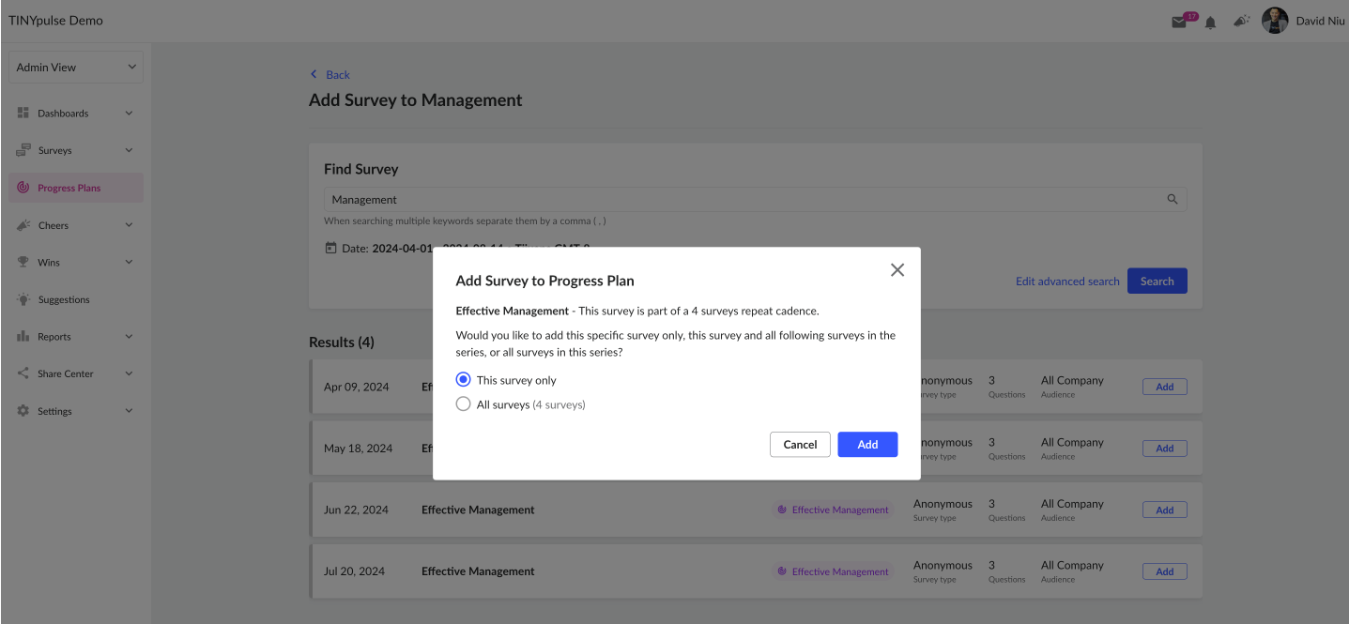Click the Settings gear icon

point(23,411)
